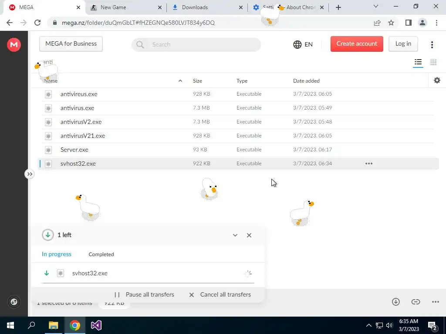Switch to the Completed transfers tab

pyautogui.click(x=101, y=254)
